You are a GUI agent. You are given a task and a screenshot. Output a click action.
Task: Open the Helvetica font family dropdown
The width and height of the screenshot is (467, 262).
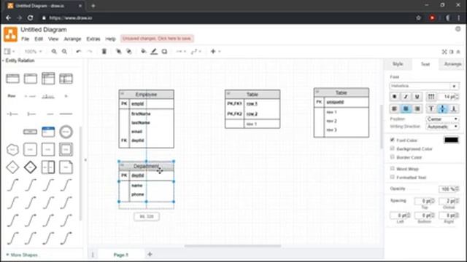tap(424, 86)
